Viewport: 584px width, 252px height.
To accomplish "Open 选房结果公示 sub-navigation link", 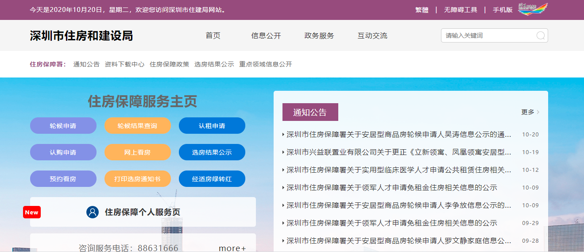I will point(214,64).
